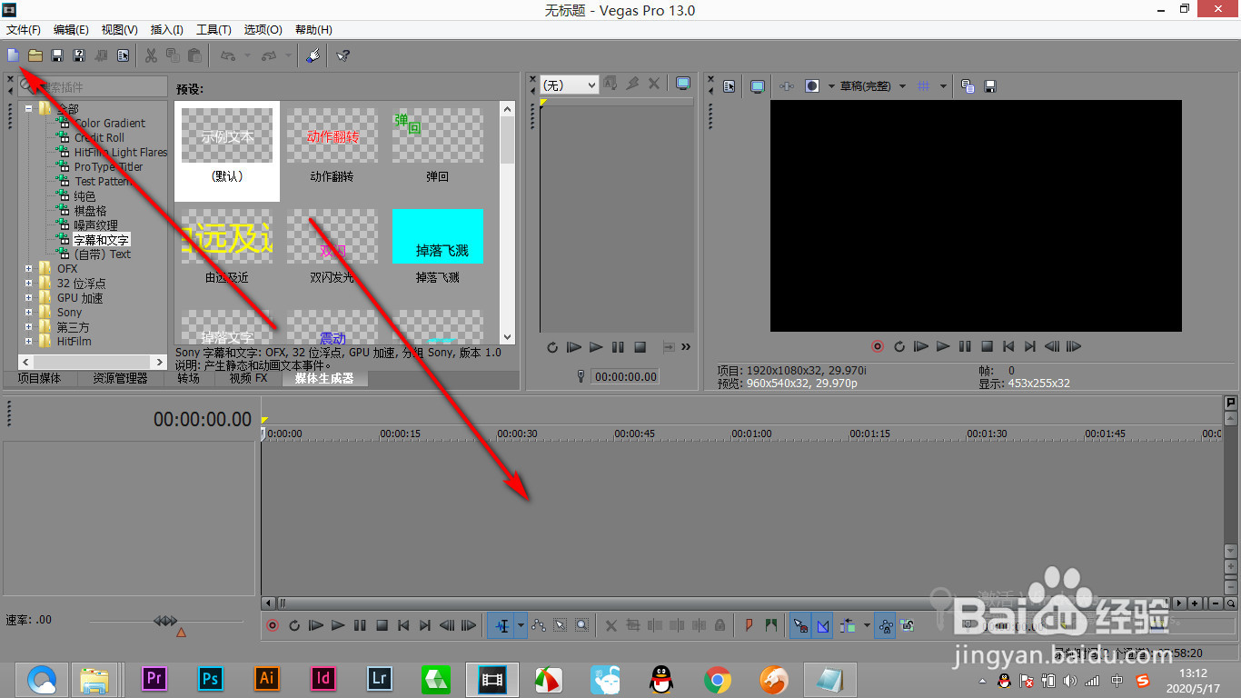Screen dimensions: 1241x698
Task: Open the 文件(F) menu
Action: pos(24,30)
